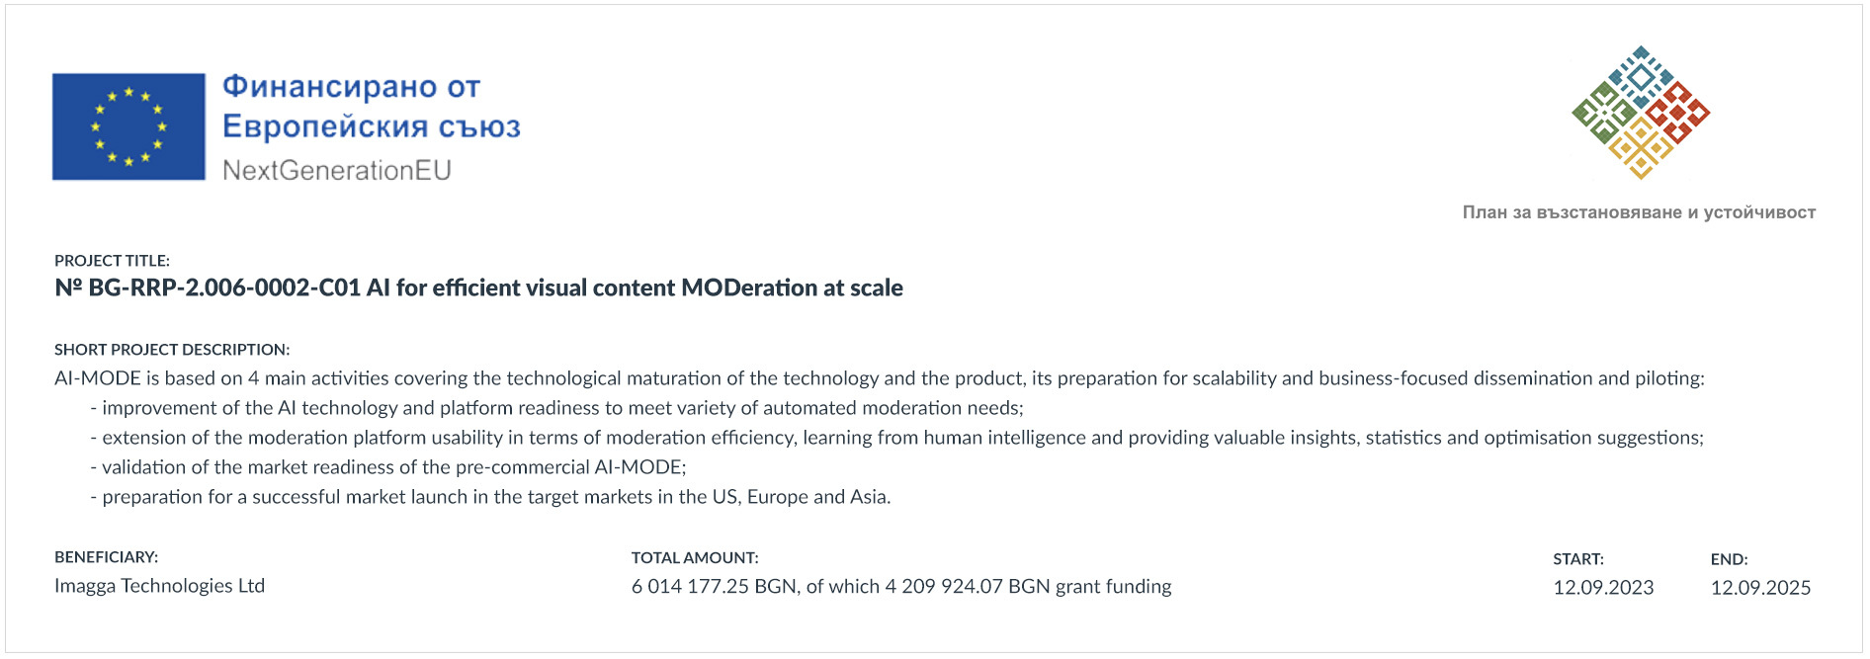
Task: Click the PROJECT TITLE label
Action: point(112,261)
